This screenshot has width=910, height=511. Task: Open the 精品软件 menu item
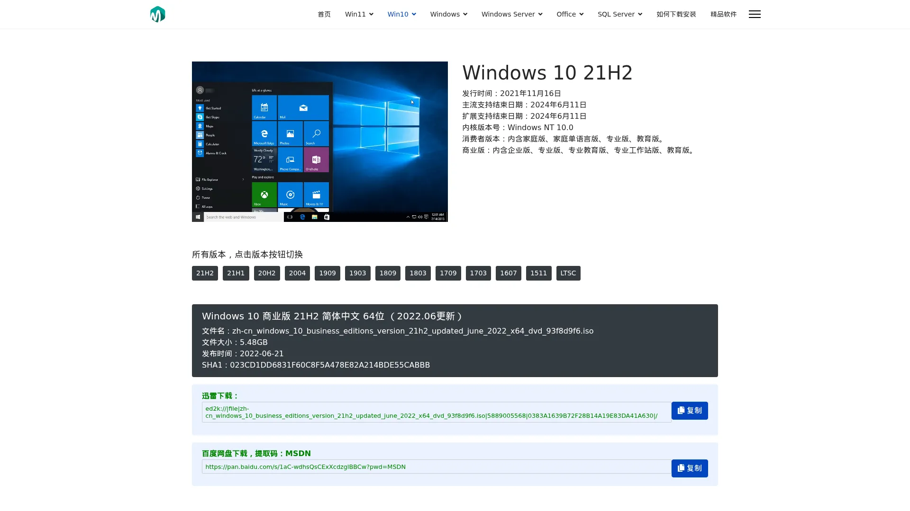pyautogui.click(x=723, y=14)
